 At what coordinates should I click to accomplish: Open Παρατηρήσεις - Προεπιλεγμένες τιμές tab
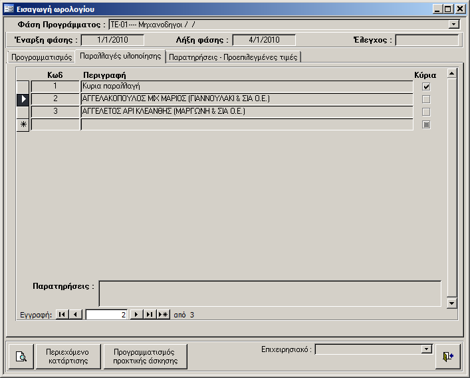(x=233, y=57)
